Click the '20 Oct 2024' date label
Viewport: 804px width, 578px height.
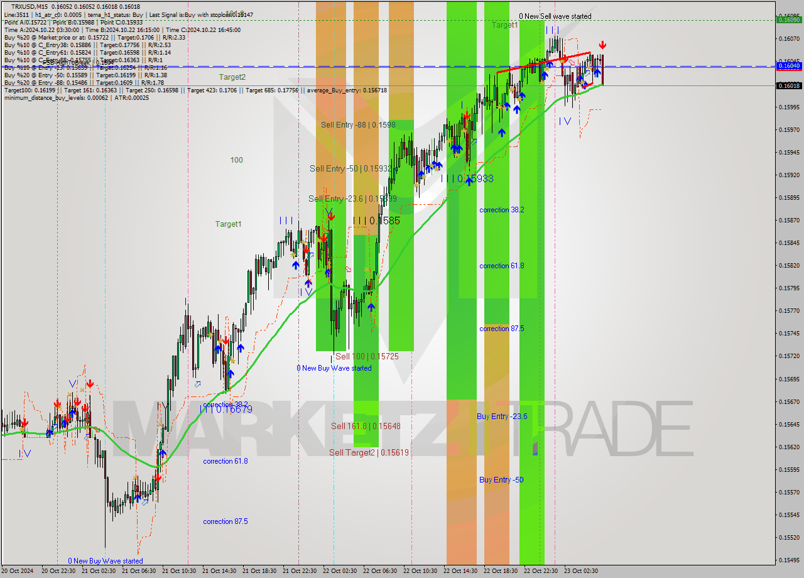click(x=18, y=571)
